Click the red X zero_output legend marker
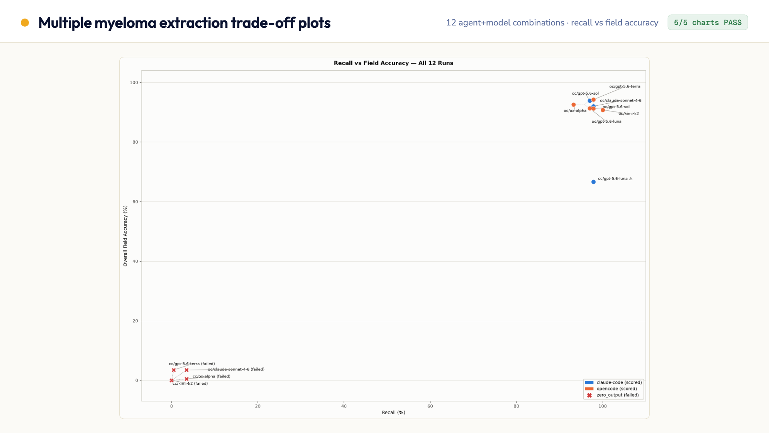Image resolution: width=769 pixels, height=433 pixels. [589, 395]
